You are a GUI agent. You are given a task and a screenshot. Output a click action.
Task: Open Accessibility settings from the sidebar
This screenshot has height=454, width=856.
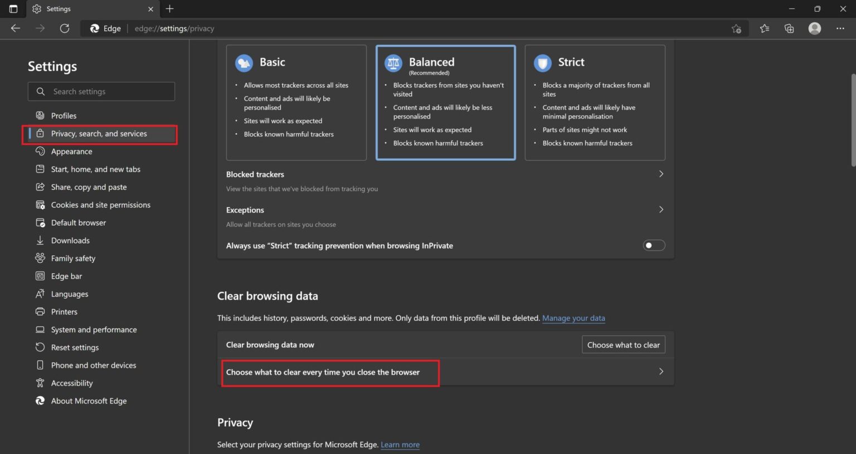pos(71,383)
